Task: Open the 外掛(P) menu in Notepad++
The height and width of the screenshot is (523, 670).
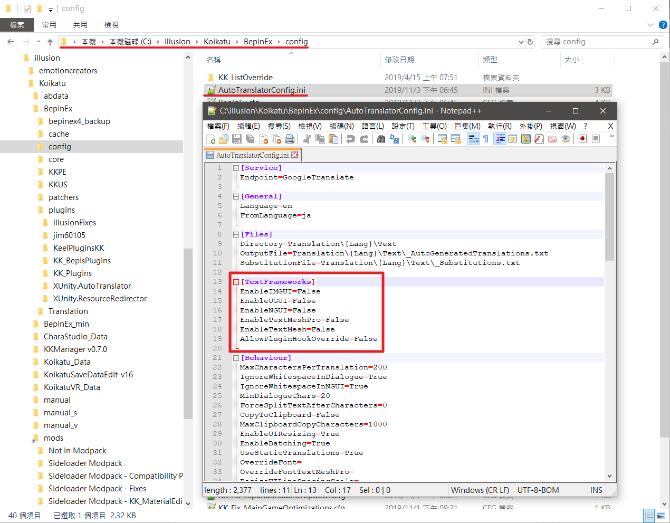Action: pyautogui.click(x=531, y=126)
